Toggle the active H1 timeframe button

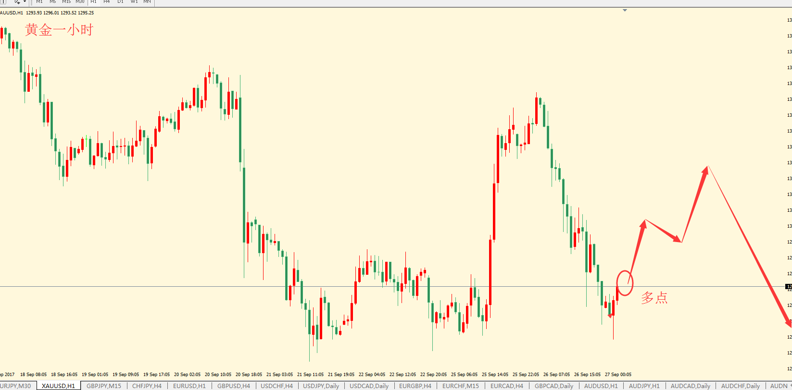coord(93,2)
